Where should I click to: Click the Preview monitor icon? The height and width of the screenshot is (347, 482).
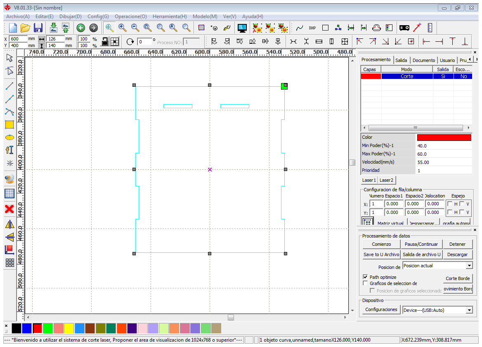tap(242, 28)
